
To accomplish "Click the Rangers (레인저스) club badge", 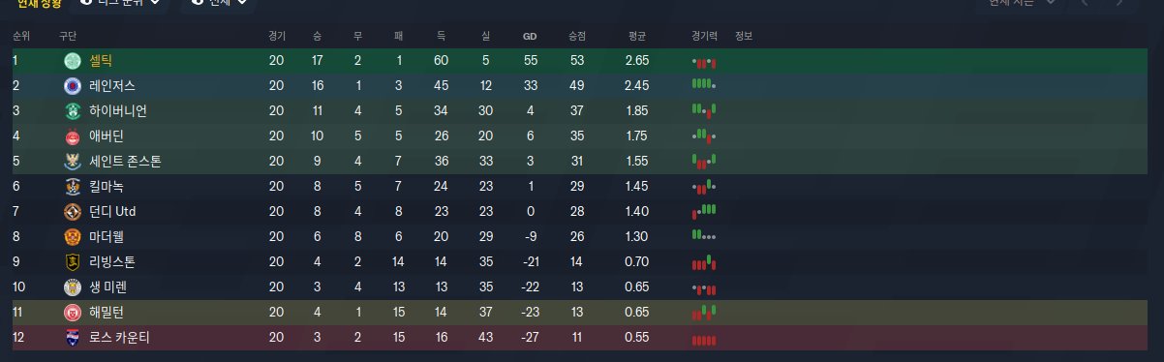I will pos(72,85).
